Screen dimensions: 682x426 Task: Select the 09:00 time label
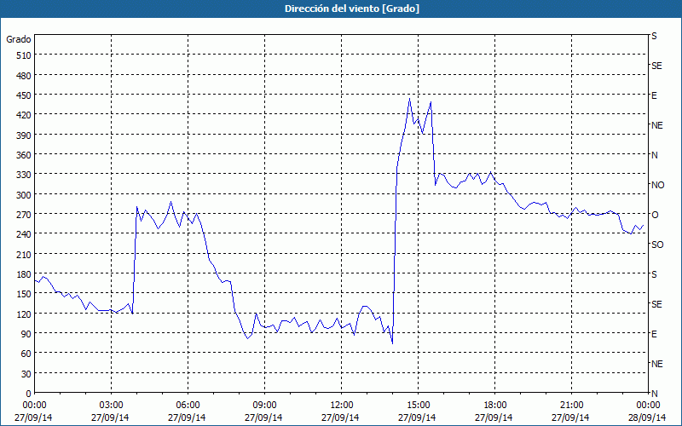(x=264, y=405)
